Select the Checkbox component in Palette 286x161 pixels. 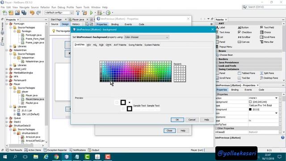click(245, 32)
